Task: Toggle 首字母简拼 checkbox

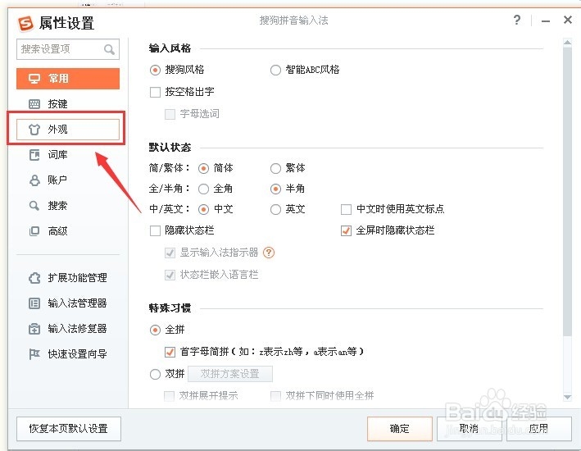Action: [170, 352]
